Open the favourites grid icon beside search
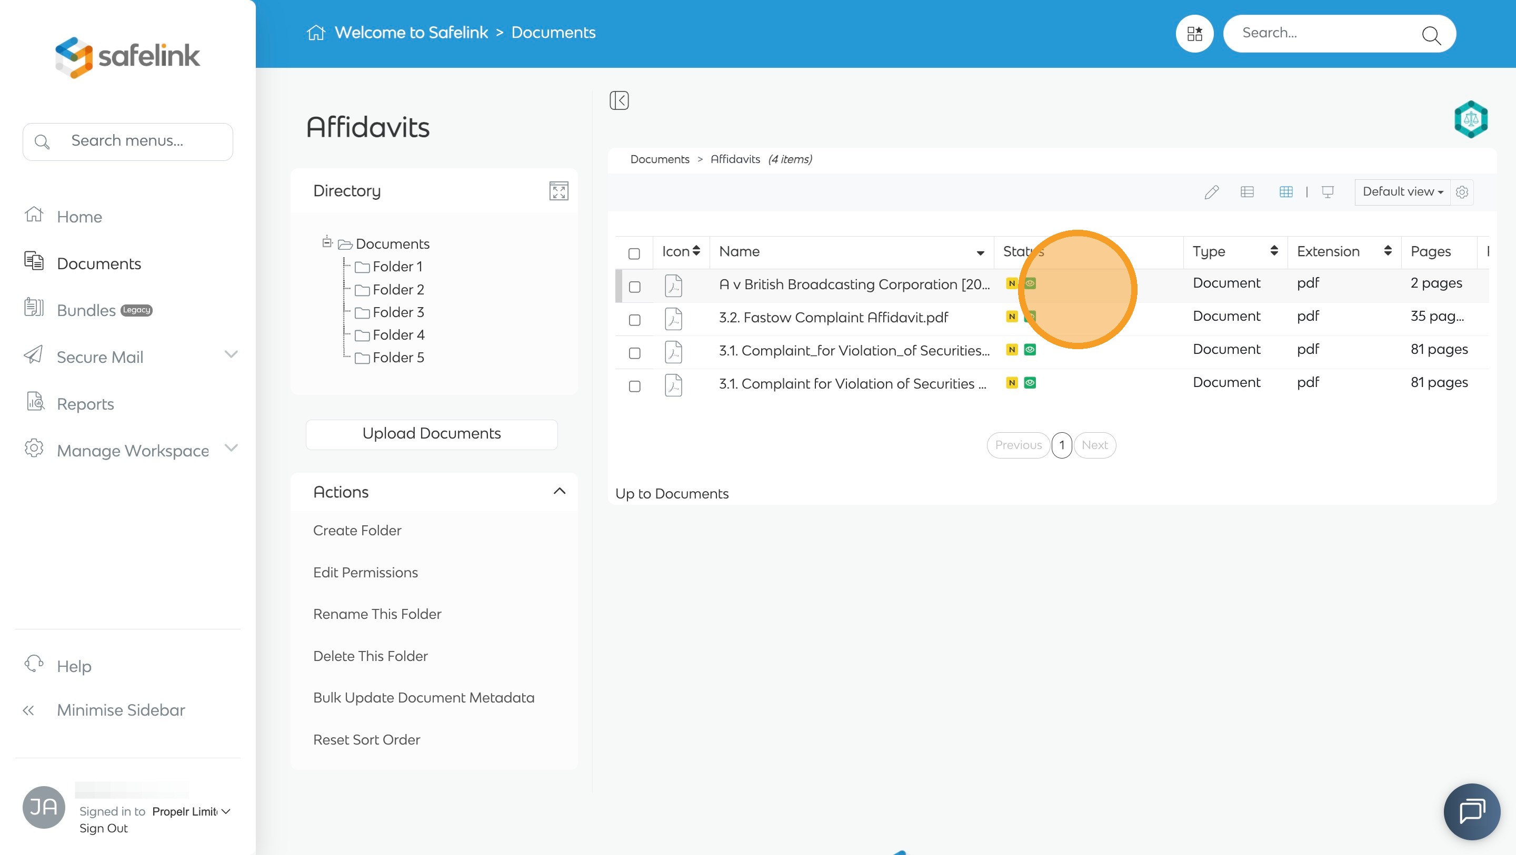This screenshot has height=855, width=1516. tap(1194, 34)
